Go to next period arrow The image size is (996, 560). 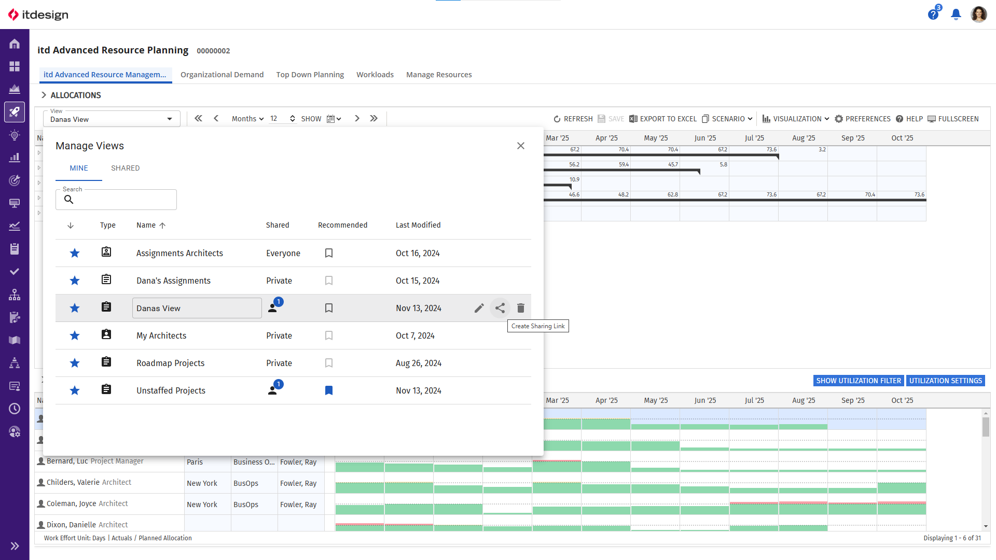[357, 119]
